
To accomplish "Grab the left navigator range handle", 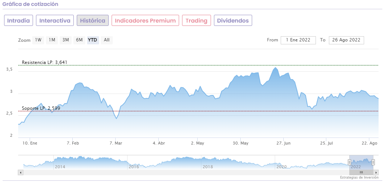I will 349,162.
